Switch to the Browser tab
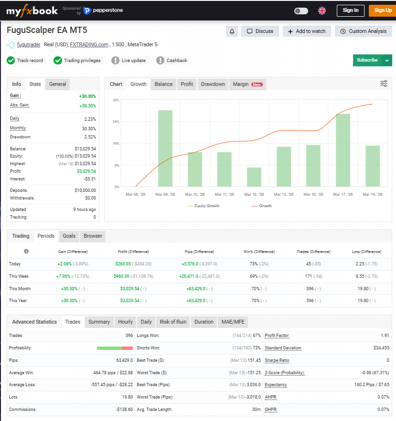Image resolution: width=396 pixels, height=421 pixels. (x=93, y=236)
